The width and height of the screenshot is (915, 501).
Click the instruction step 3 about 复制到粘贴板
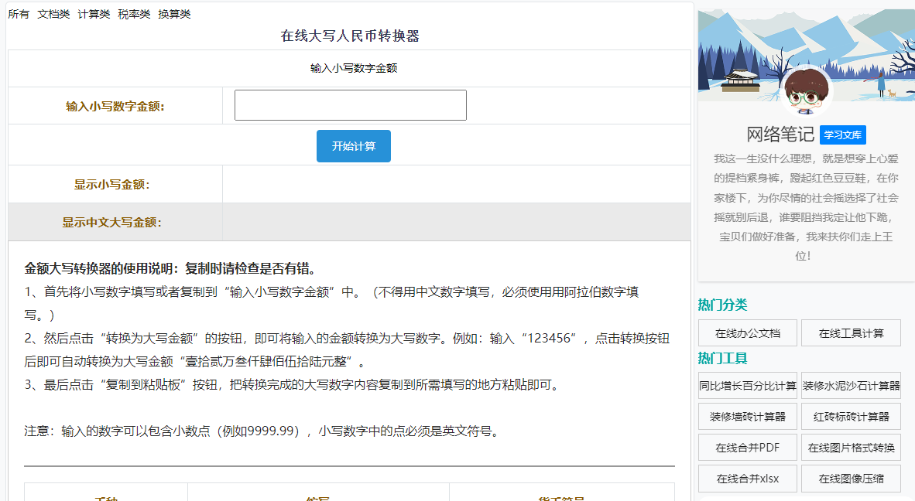coord(293,385)
